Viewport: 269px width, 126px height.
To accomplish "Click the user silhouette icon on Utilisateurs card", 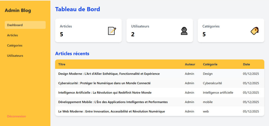I will (184, 31).
